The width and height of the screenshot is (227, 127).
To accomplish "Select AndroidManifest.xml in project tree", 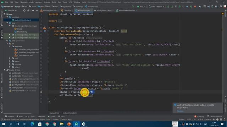I will [21, 20].
